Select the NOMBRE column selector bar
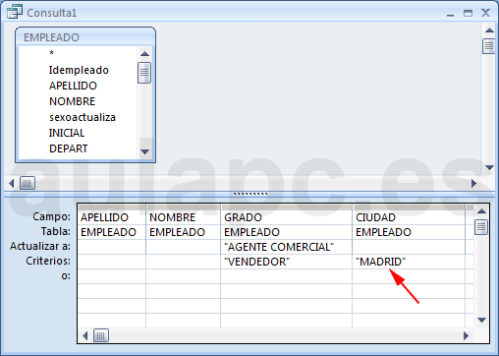This screenshot has width=499, height=356. [x=184, y=208]
